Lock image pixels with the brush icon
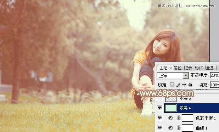The width and height of the screenshot is (219, 132). tap(178, 85)
